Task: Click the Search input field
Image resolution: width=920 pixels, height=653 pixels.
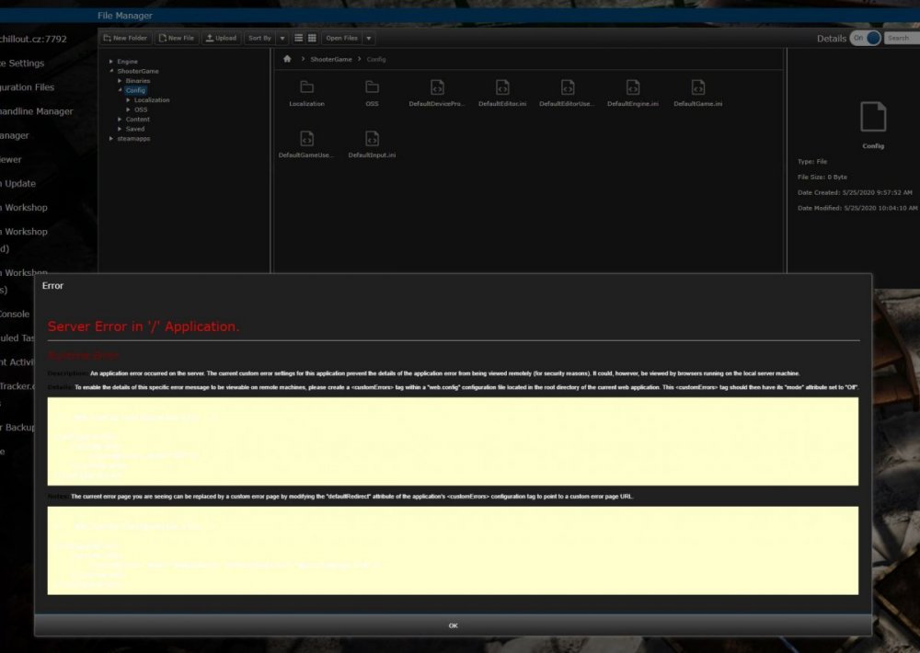Action: [x=901, y=39]
